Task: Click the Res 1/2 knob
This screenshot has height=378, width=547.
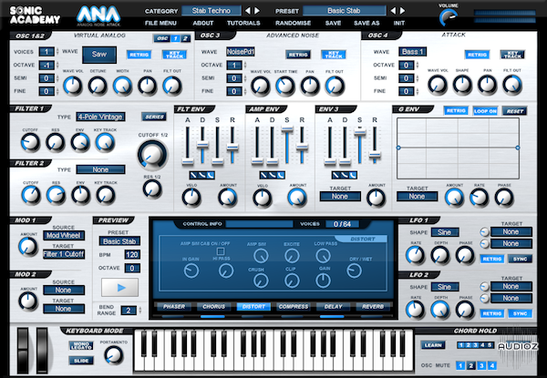Action: (x=152, y=189)
